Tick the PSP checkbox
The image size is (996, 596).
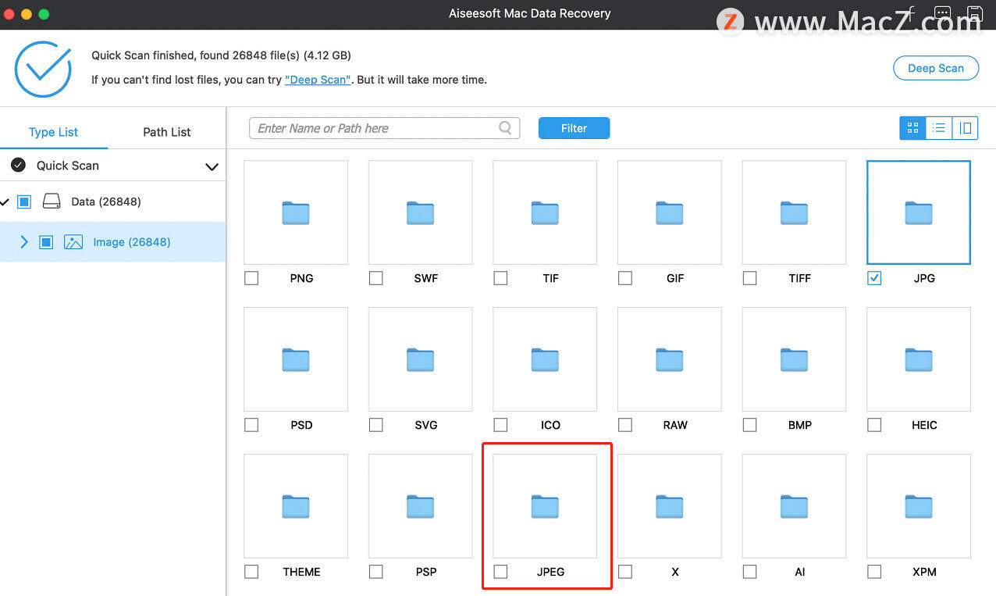pos(376,572)
